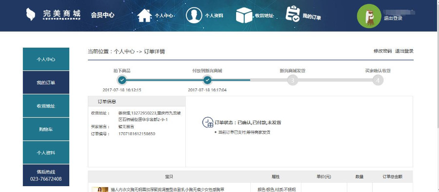Click the 付款到新兴商城 step checkmark
Screen dimensions: 439x192
tap(207, 80)
